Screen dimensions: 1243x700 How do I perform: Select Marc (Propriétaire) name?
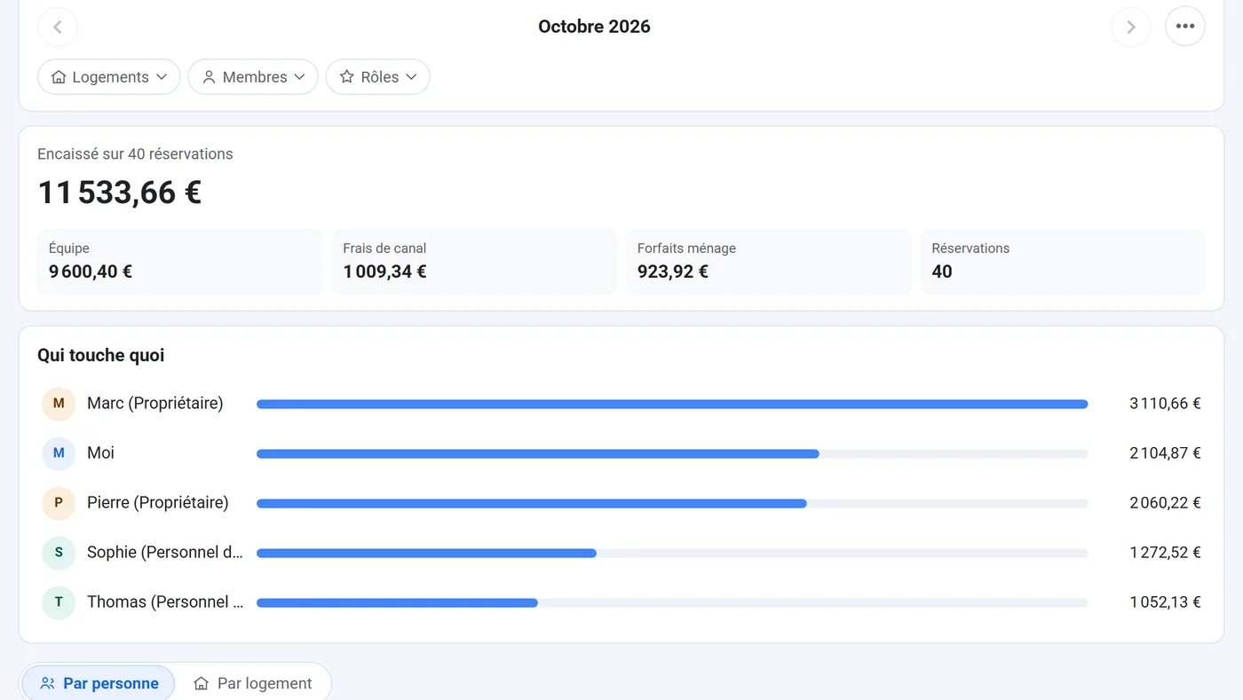(155, 404)
